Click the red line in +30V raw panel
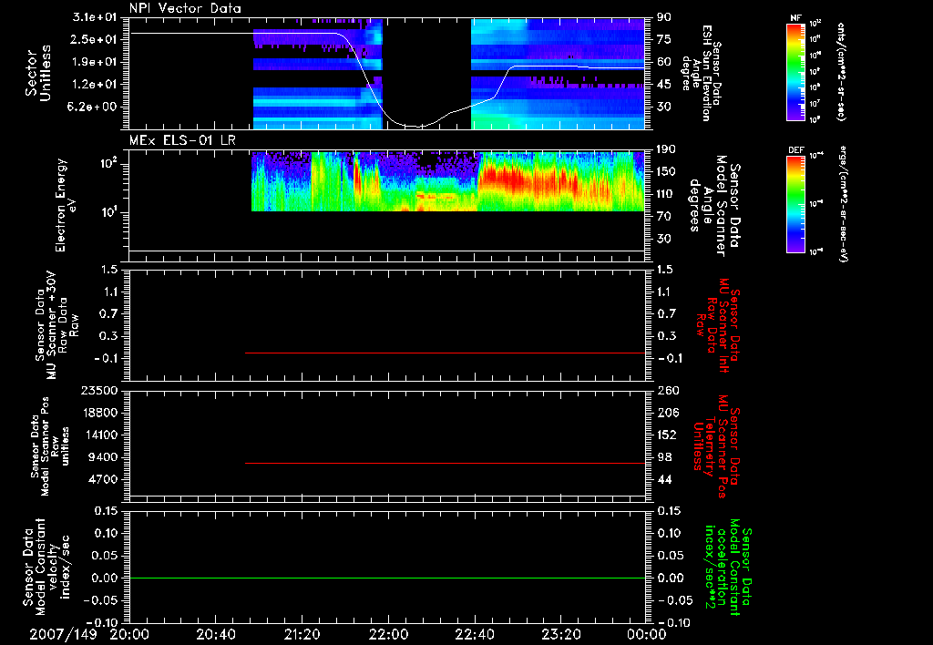 (x=445, y=353)
